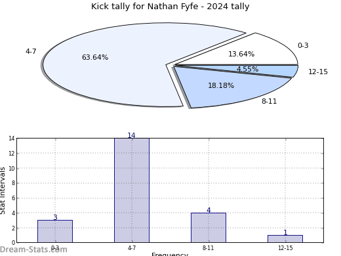The width and height of the screenshot is (341, 256).
Task: Click the 14 value label above the bar
Action: tap(131, 135)
